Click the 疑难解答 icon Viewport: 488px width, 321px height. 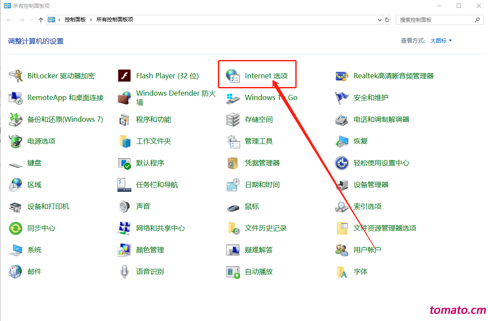tap(233, 250)
